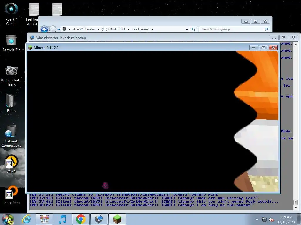Close the calubjenny Explorer window
The image size is (301, 225).
point(265,21)
